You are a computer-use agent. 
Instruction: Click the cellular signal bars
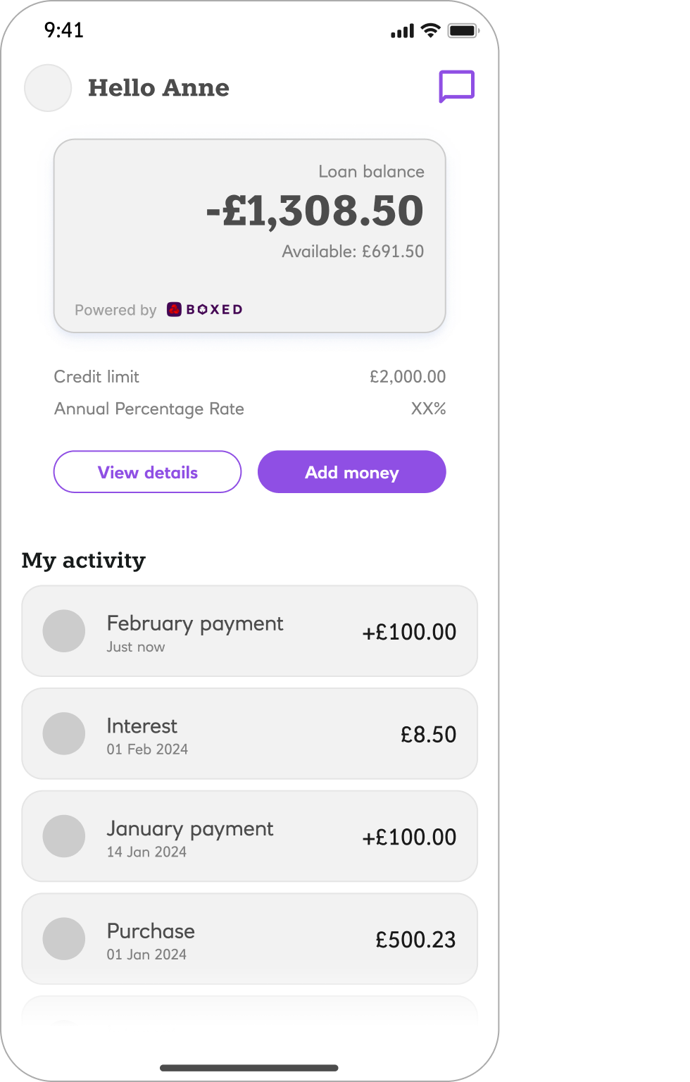pos(401,31)
